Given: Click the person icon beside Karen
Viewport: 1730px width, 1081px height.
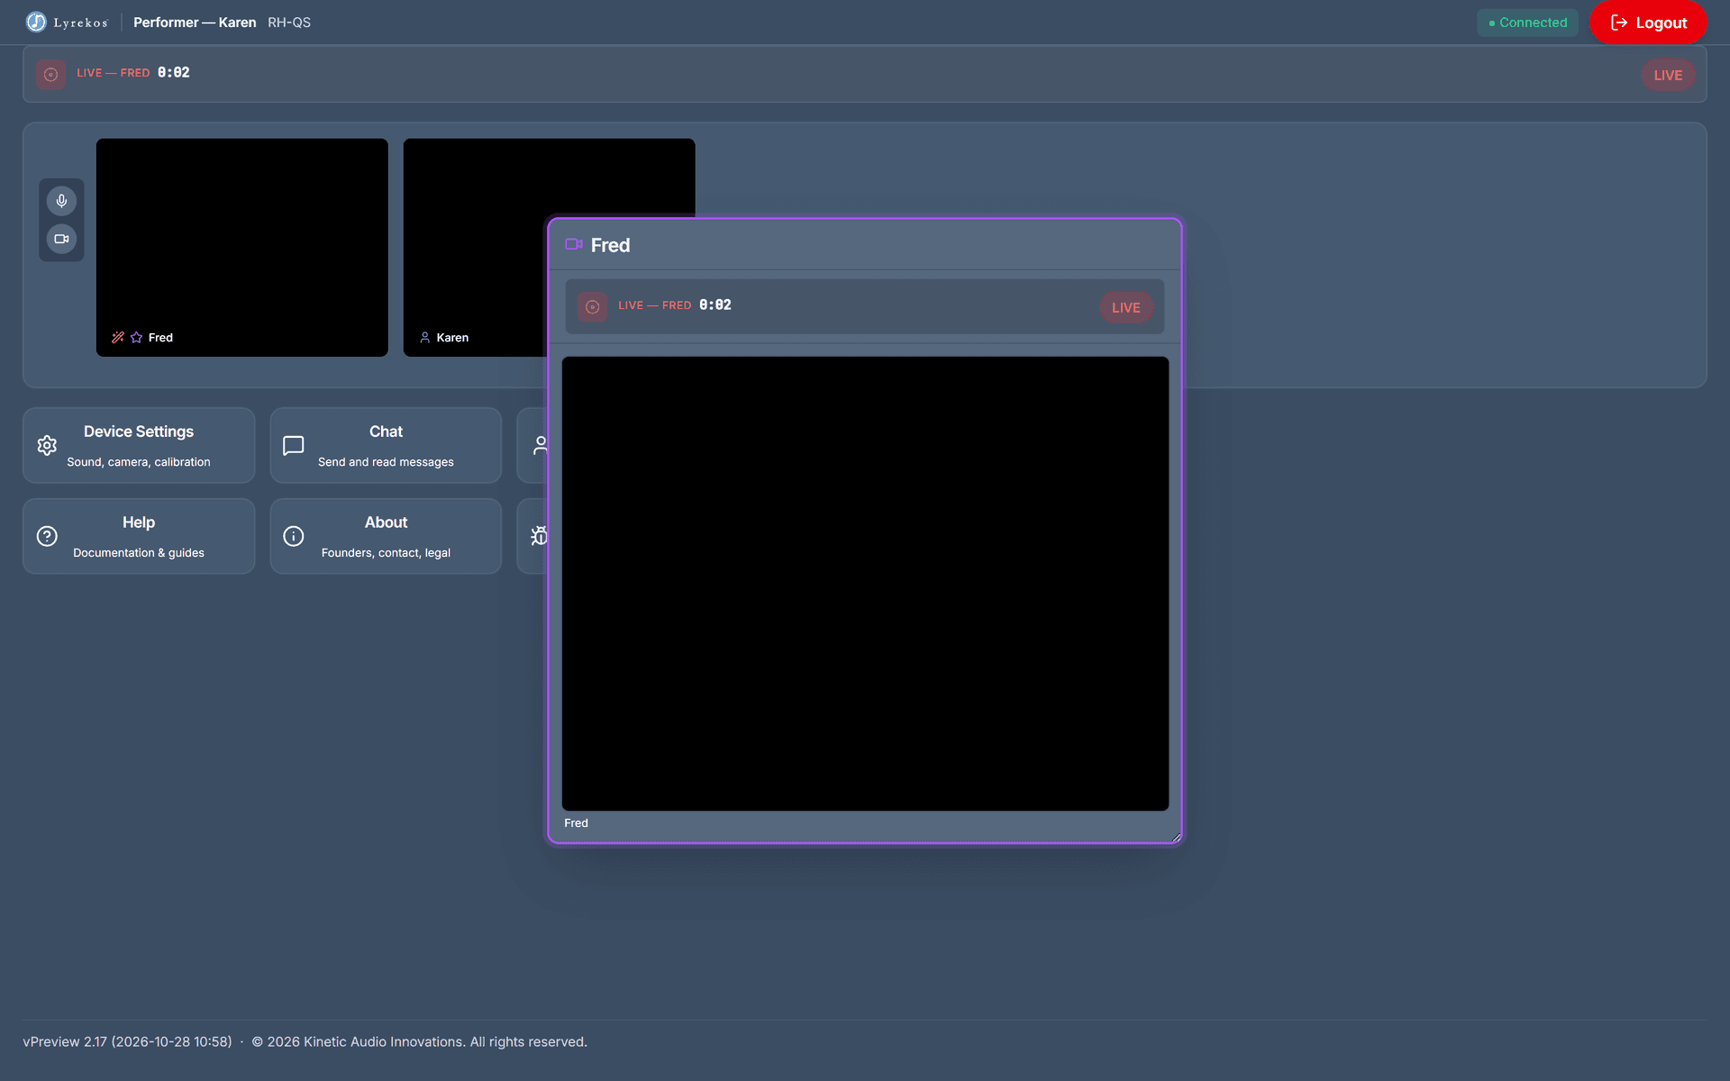Looking at the screenshot, I should point(425,338).
